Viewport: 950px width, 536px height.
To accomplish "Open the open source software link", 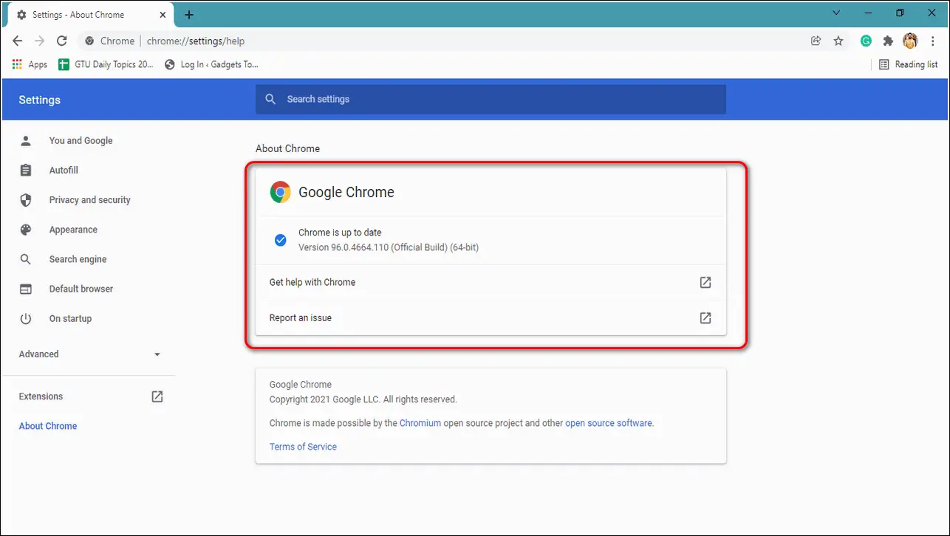I will coord(609,423).
